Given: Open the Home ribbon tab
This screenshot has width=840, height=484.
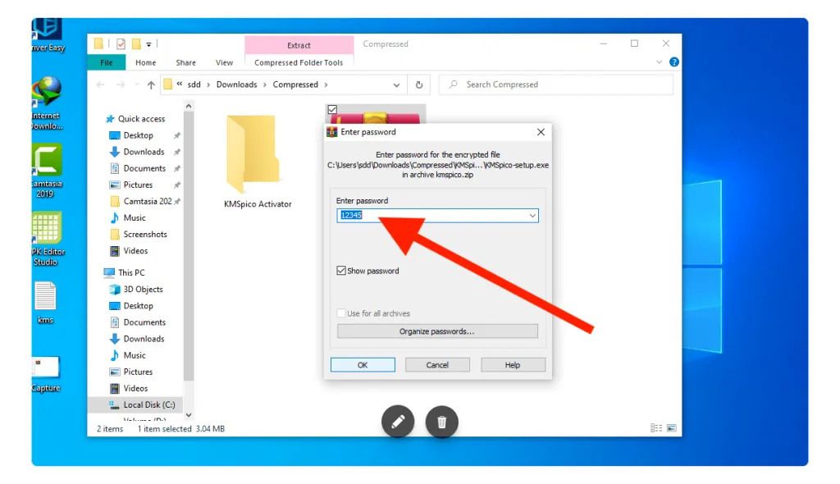Looking at the screenshot, I should (x=146, y=62).
